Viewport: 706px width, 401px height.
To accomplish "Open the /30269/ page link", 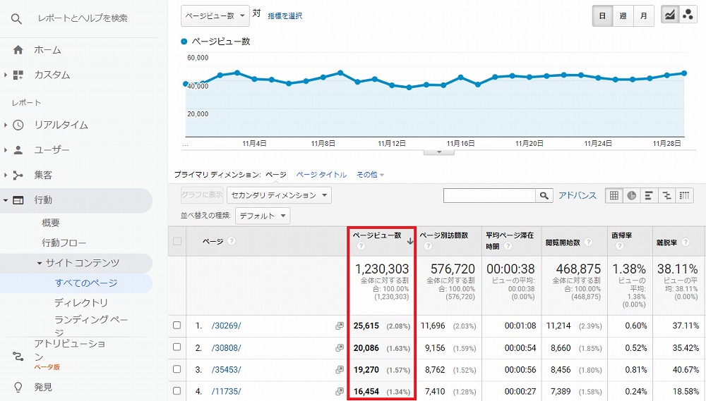I will tap(226, 326).
